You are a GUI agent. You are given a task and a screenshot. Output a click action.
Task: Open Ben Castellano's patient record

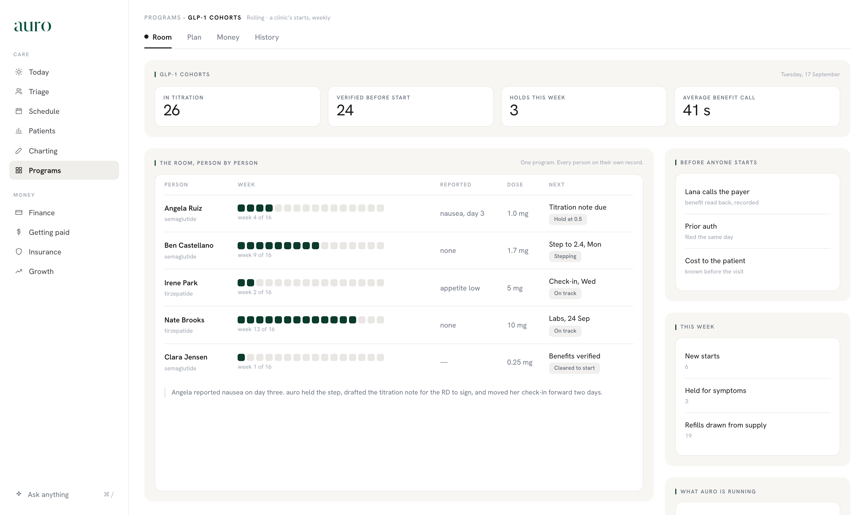click(x=189, y=245)
